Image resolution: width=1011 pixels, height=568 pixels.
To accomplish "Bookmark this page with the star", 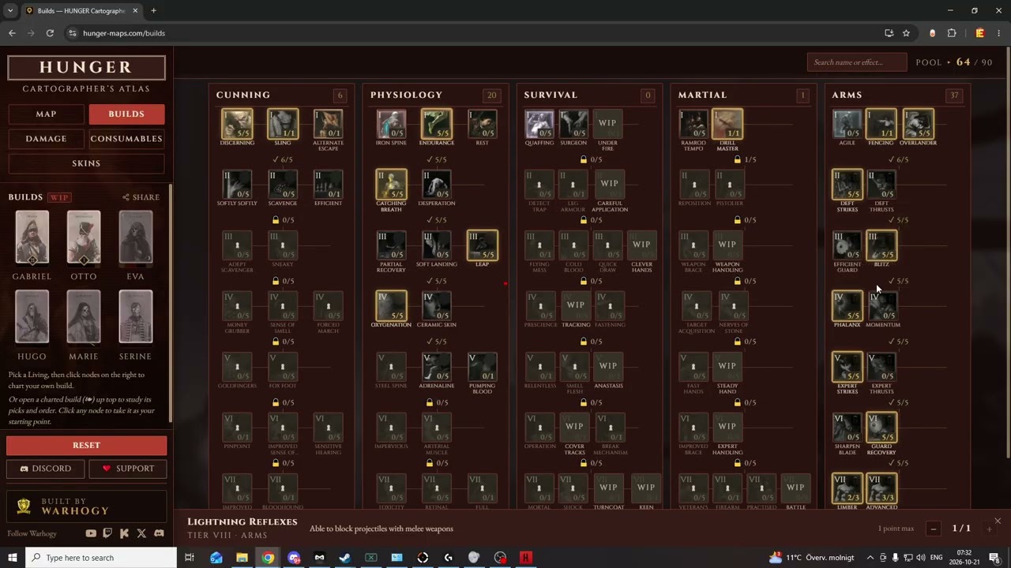I will pos(906,33).
